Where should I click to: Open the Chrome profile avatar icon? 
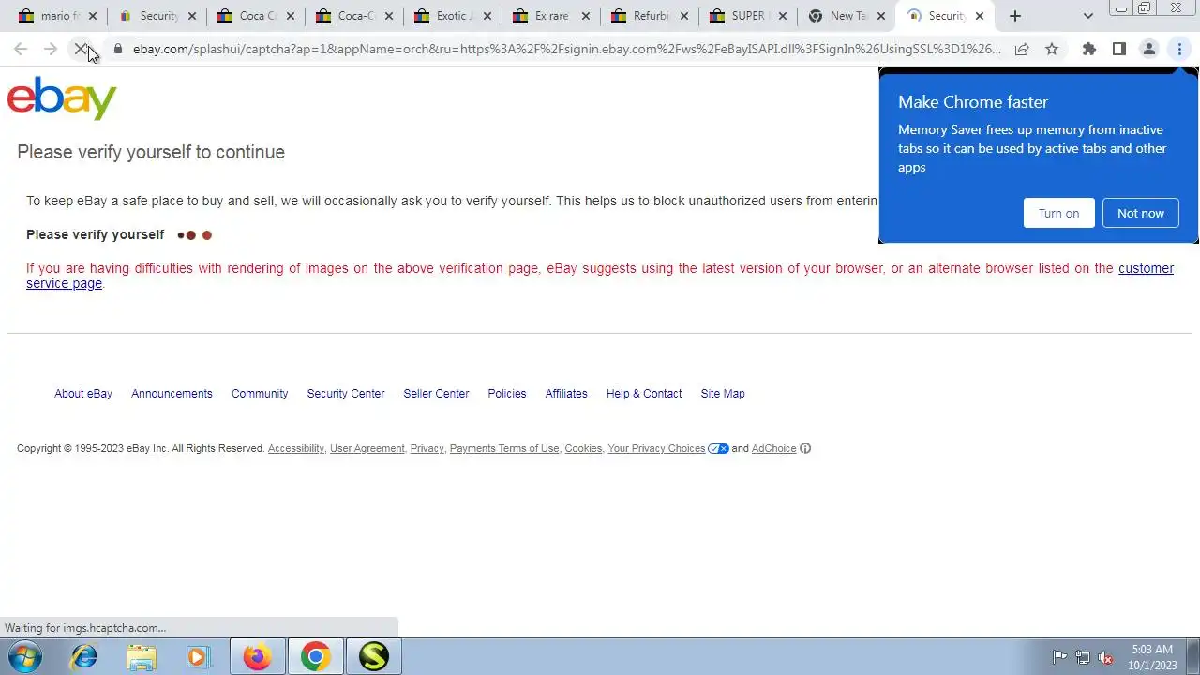coord(1149,50)
